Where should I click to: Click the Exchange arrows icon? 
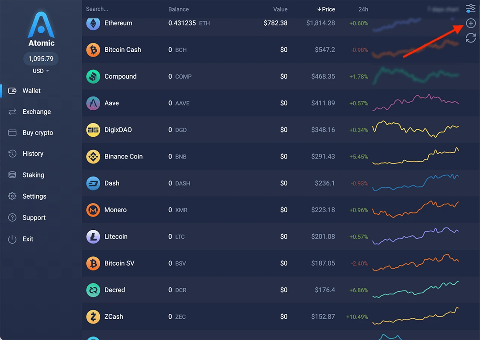[x=12, y=112]
